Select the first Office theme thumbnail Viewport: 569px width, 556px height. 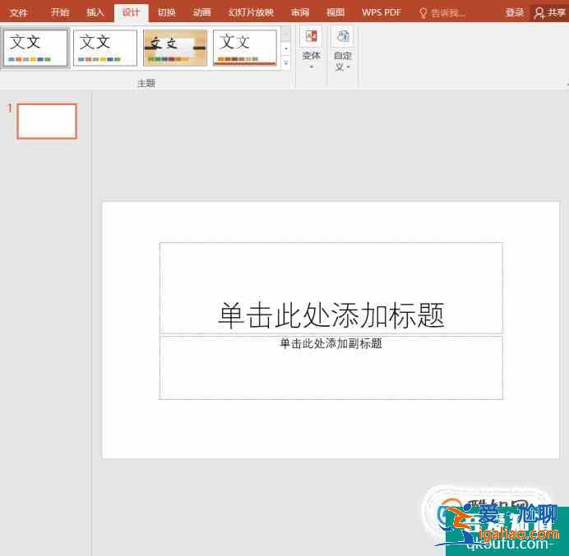tap(35, 48)
